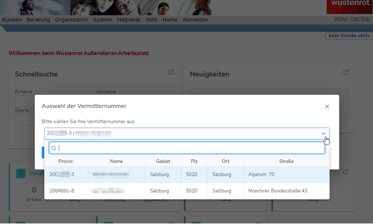Open the Organisation menu
This screenshot has width=373, height=224.
(72, 20)
